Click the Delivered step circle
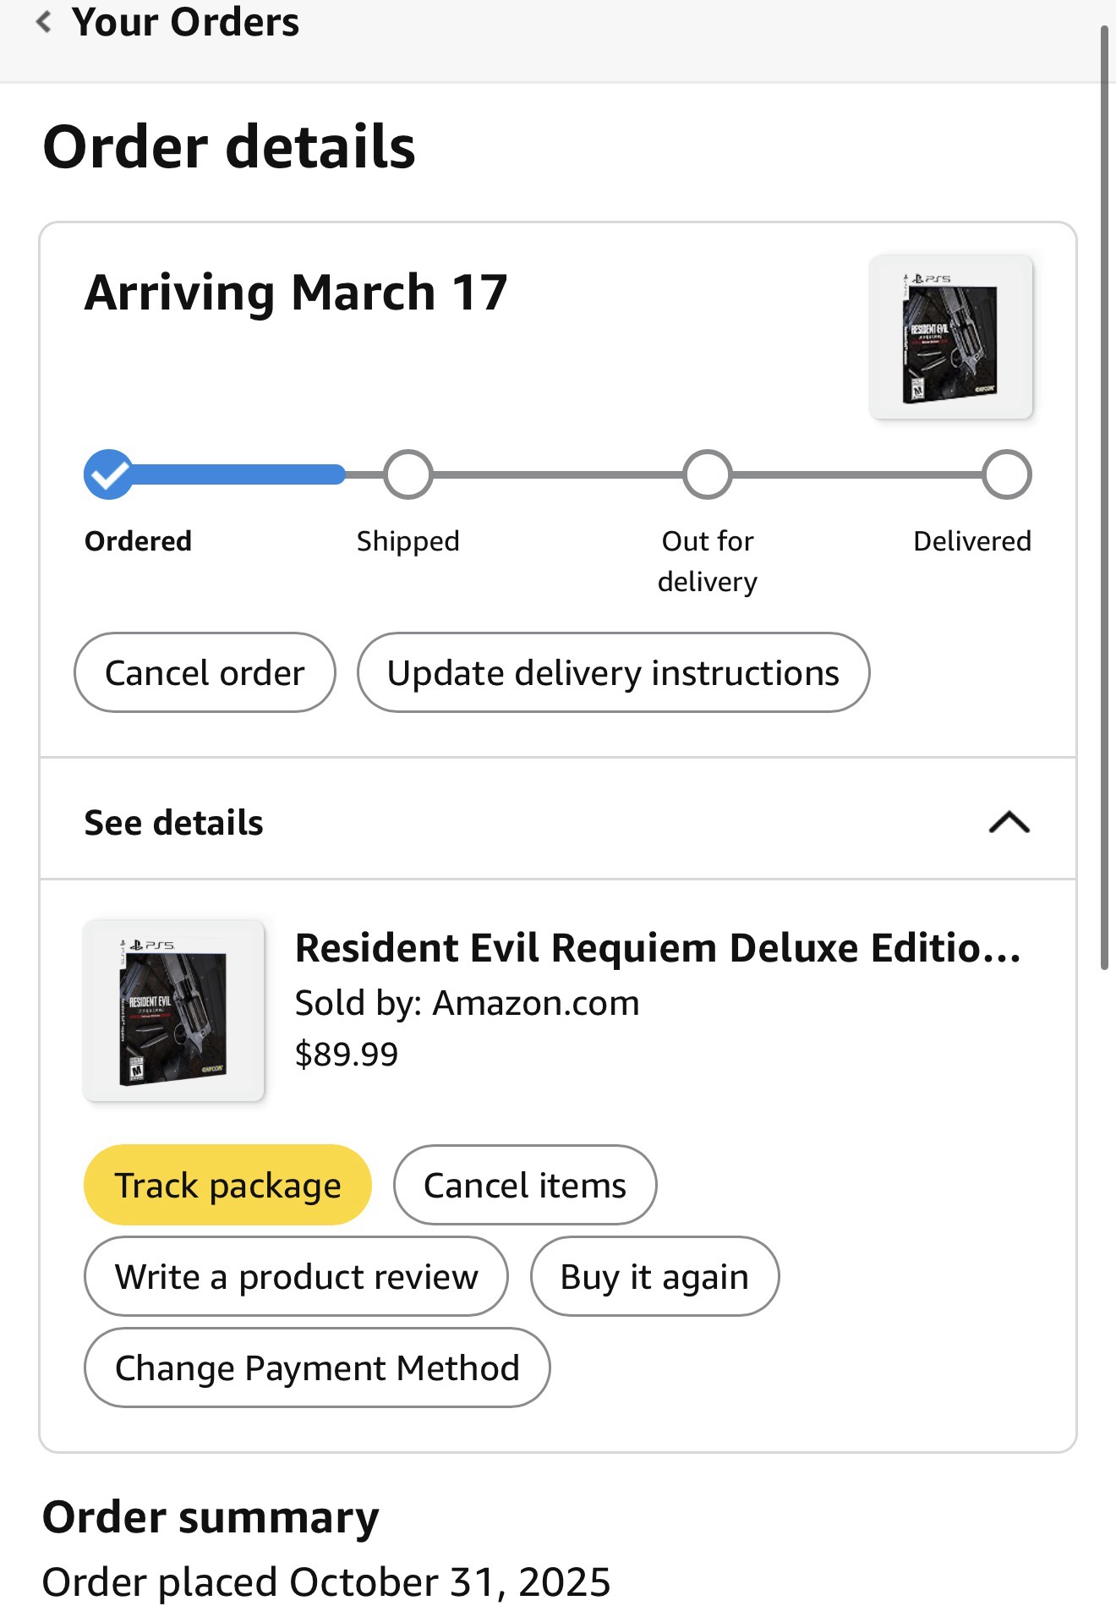 [1006, 475]
